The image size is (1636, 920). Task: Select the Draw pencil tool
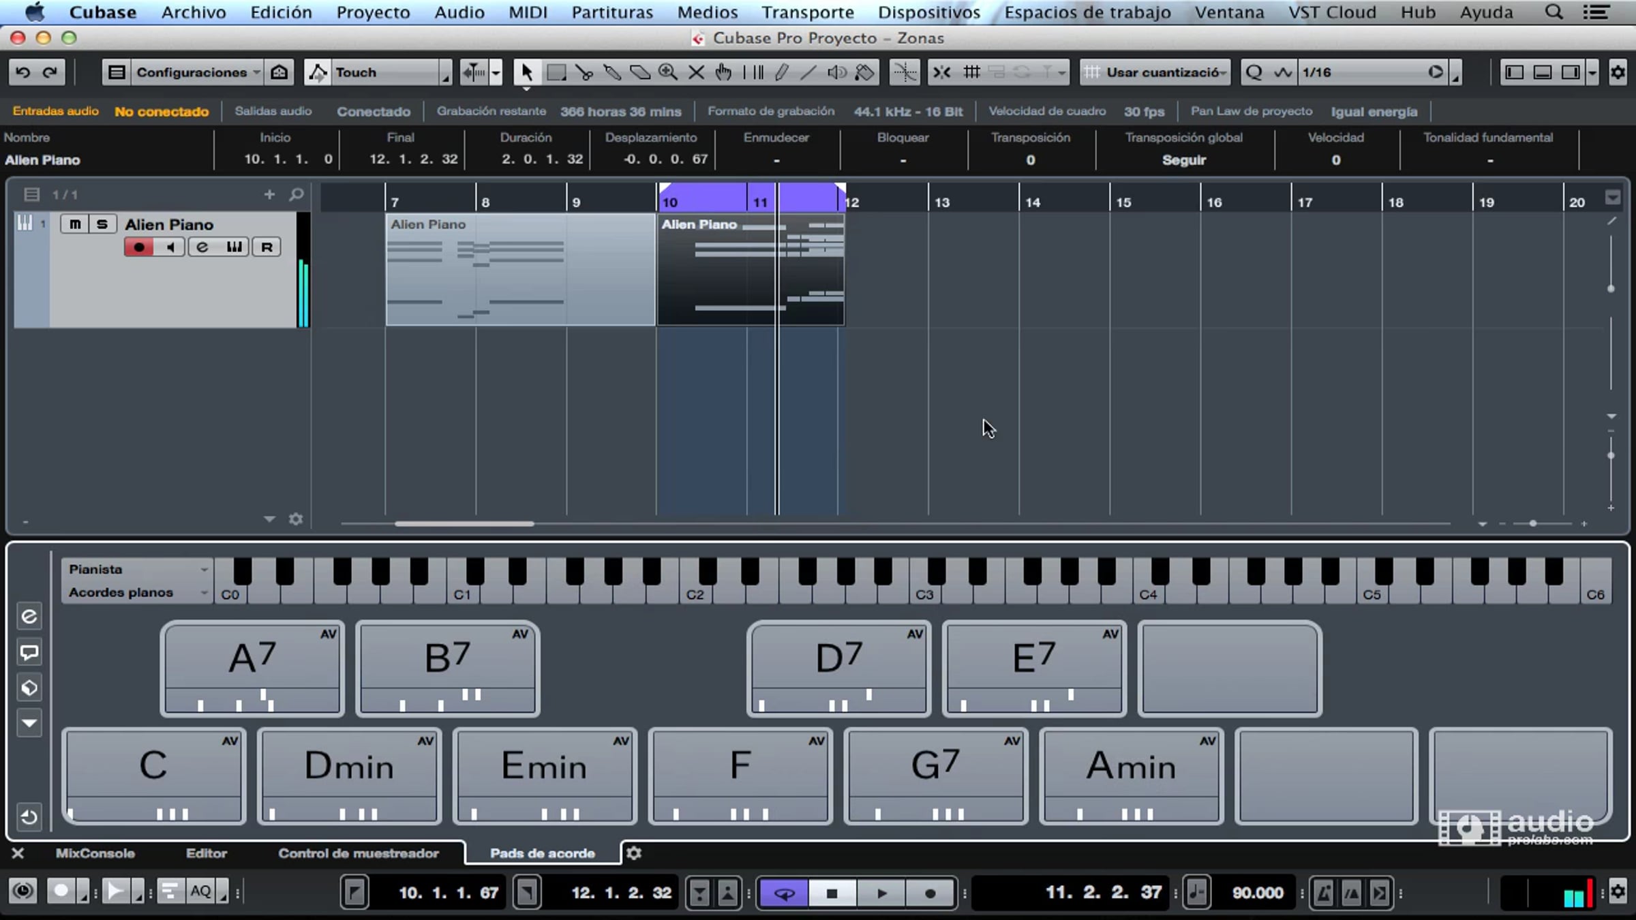782,72
